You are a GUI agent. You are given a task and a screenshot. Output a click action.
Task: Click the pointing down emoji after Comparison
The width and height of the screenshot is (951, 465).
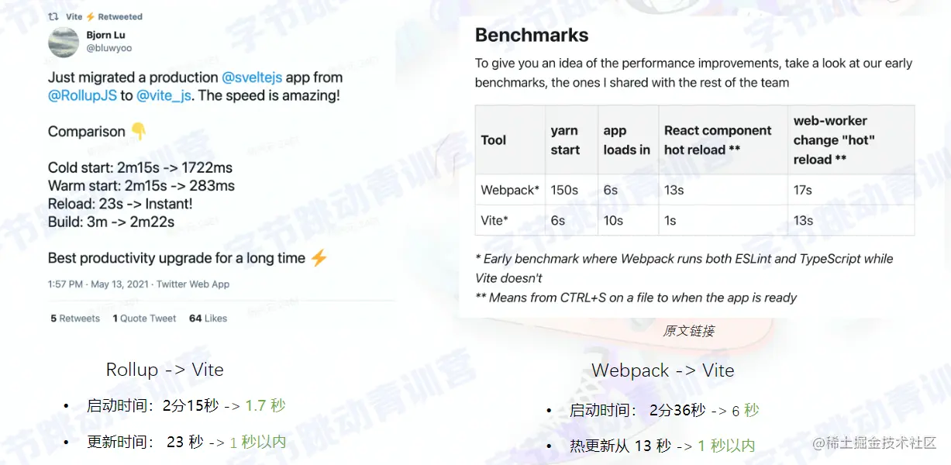pyautogui.click(x=138, y=131)
